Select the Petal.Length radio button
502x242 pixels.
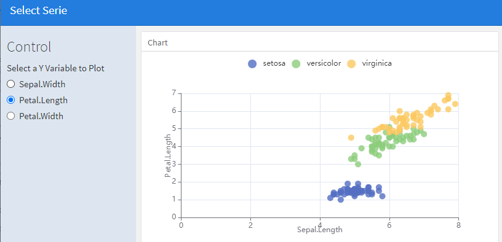pyautogui.click(x=11, y=100)
